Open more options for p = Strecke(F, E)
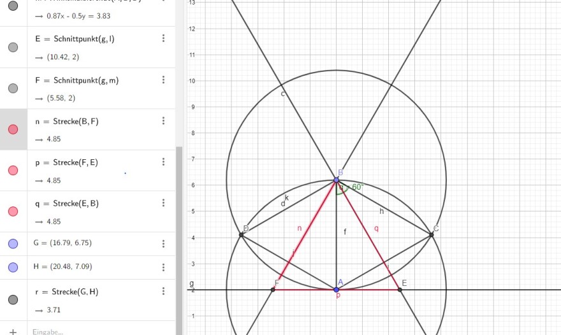Image resolution: width=561 pixels, height=335 pixels. (163, 162)
